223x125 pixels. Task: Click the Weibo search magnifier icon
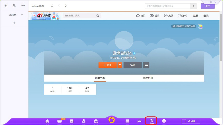[x=98, y=16]
